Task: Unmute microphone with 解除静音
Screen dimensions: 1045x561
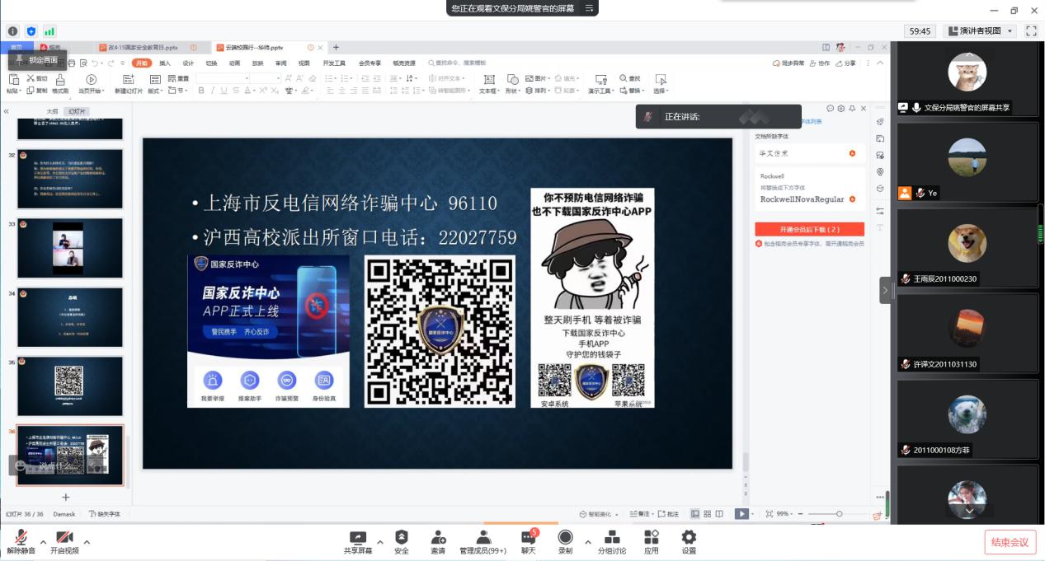Action: click(21, 541)
